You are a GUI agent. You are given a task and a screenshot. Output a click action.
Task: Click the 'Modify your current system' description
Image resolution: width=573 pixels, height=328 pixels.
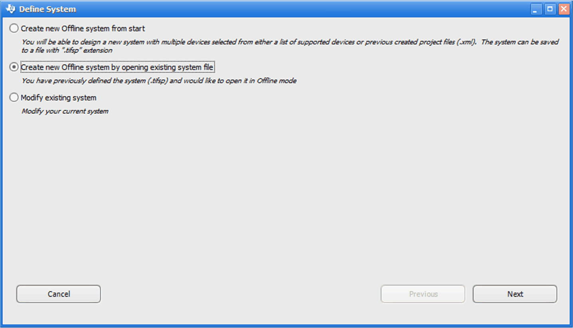point(65,111)
